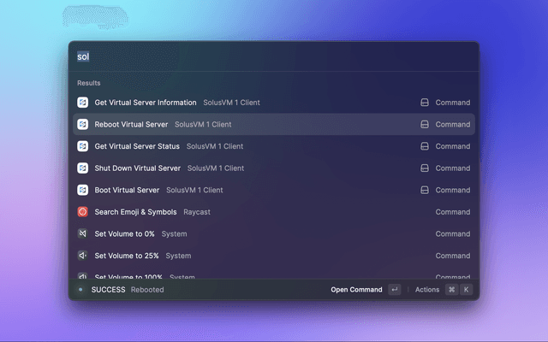Click the red Search Emoji & Symbols icon
The image size is (548, 342).
click(83, 212)
